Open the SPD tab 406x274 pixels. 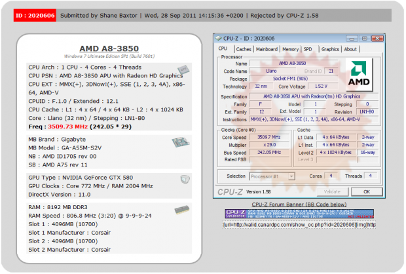pos(308,49)
